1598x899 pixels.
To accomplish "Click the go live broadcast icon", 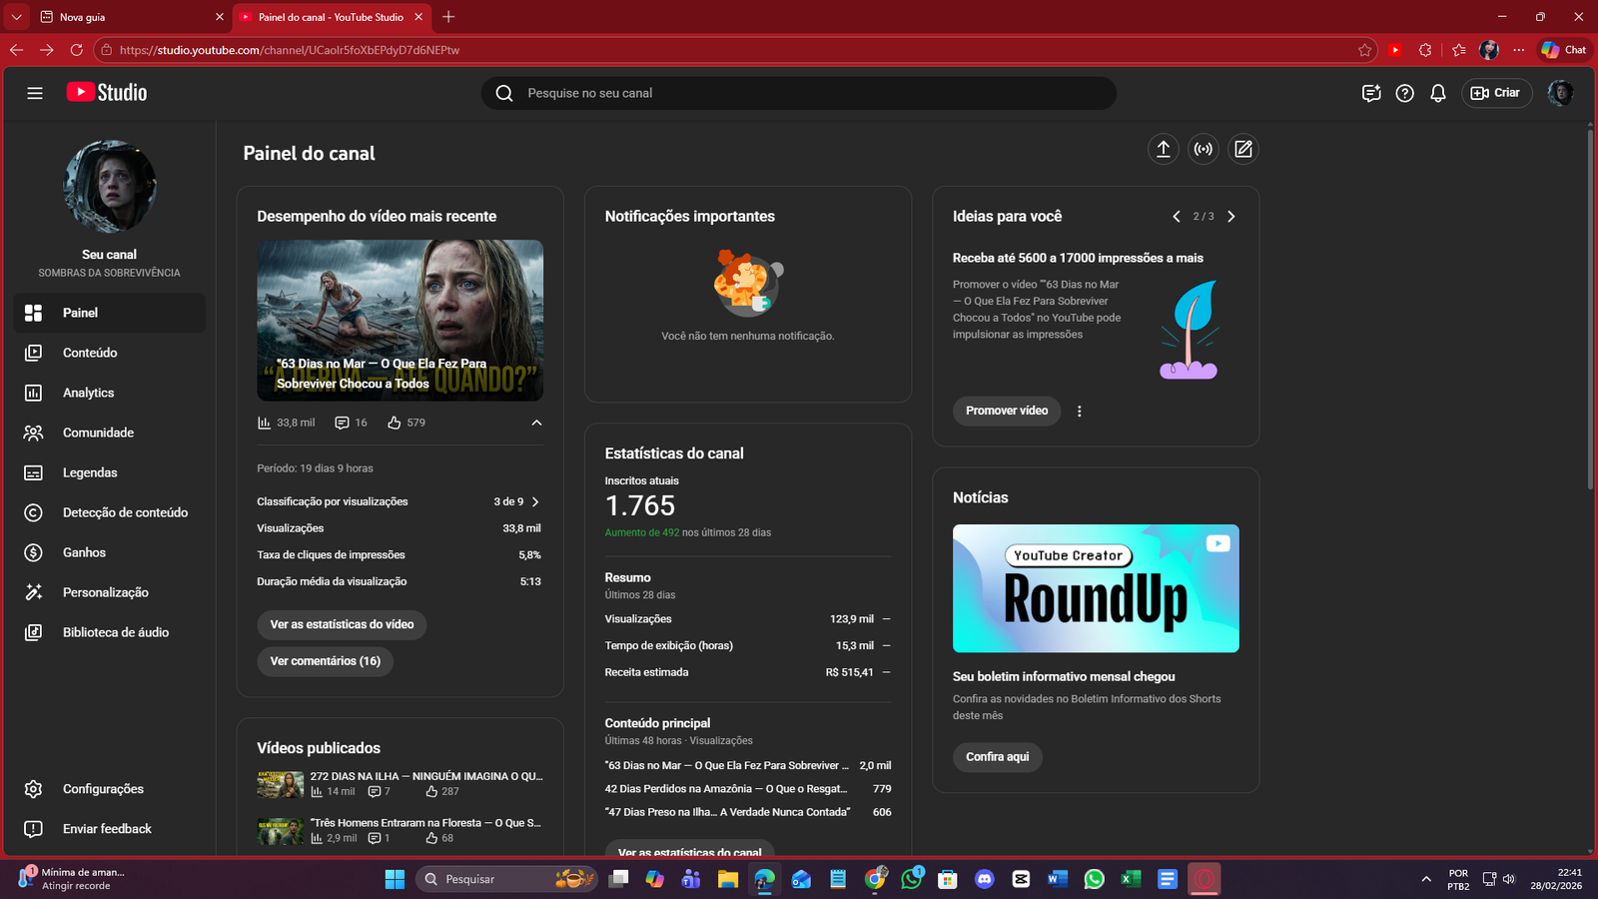I will (x=1203, y=150).
